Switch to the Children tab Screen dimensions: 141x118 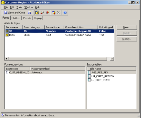click(16, 18)
